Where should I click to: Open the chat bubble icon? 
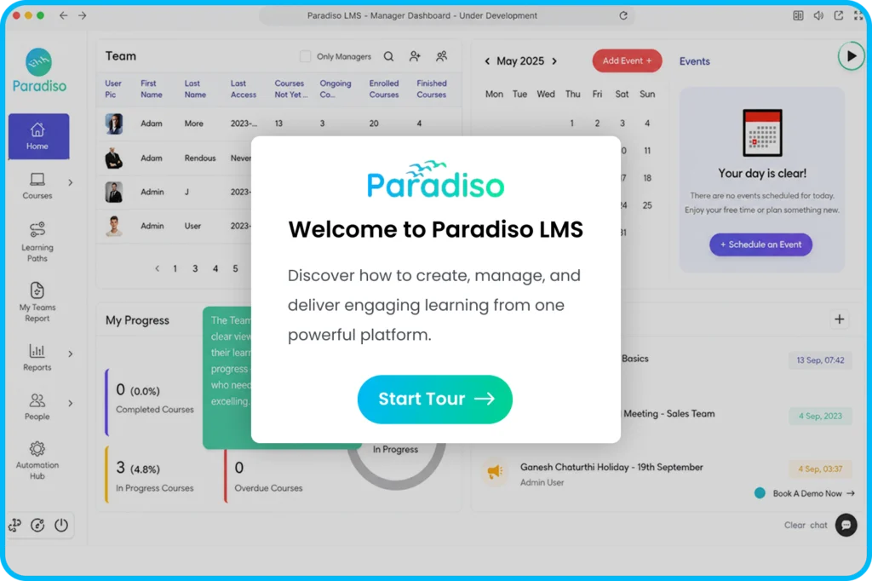coord(846,525)
